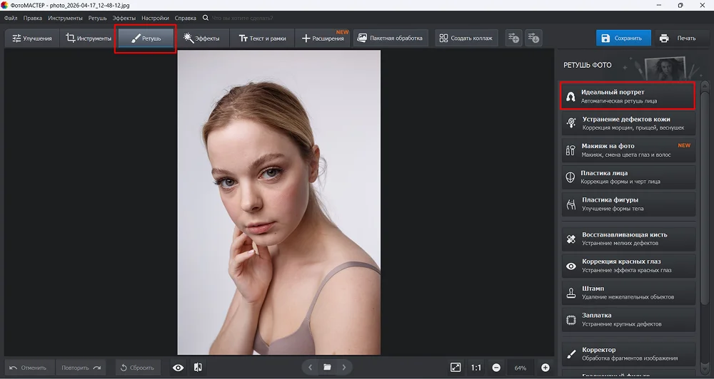Open the Эффекты tab
The height and width of the screenshot is (379, 714).
(201, 38)
